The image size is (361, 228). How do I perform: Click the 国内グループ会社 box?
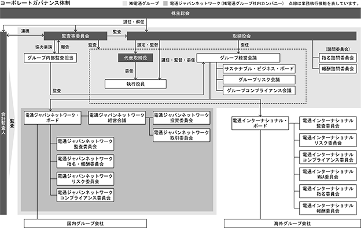point(85,223)
